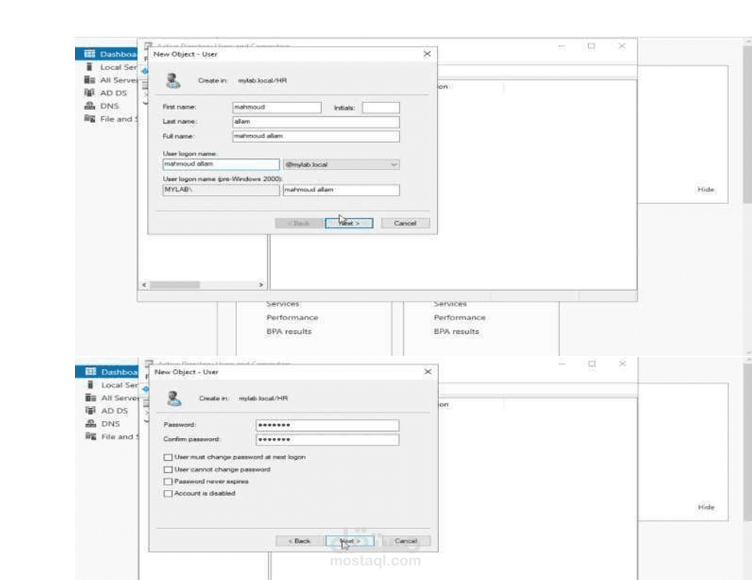Click the MYLAB\ domain prefix field

pyautogui.click(x=221, y=190)
